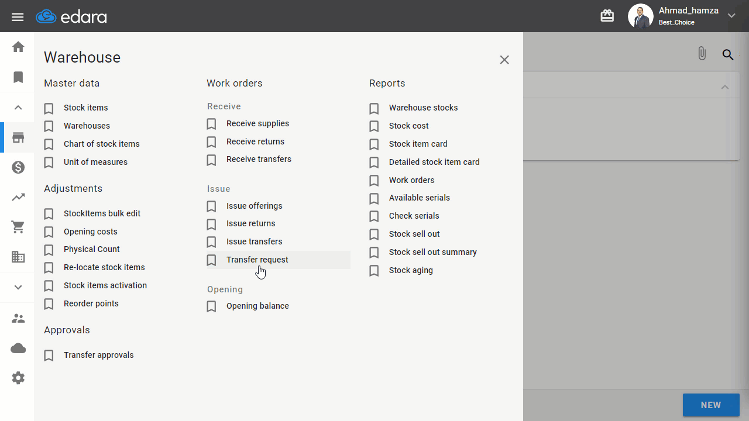Open Opening balance
Screen dimensions: 749x421
tap(257, 306)
